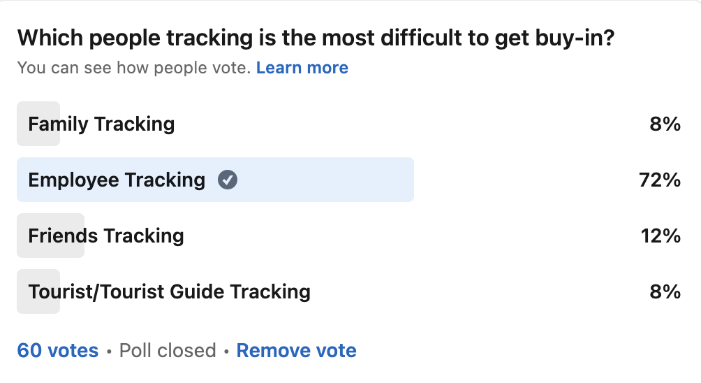The width and height of the screenshot is (701, 383).
Task: Open the Learn more link
Action: tap(302, 68)
